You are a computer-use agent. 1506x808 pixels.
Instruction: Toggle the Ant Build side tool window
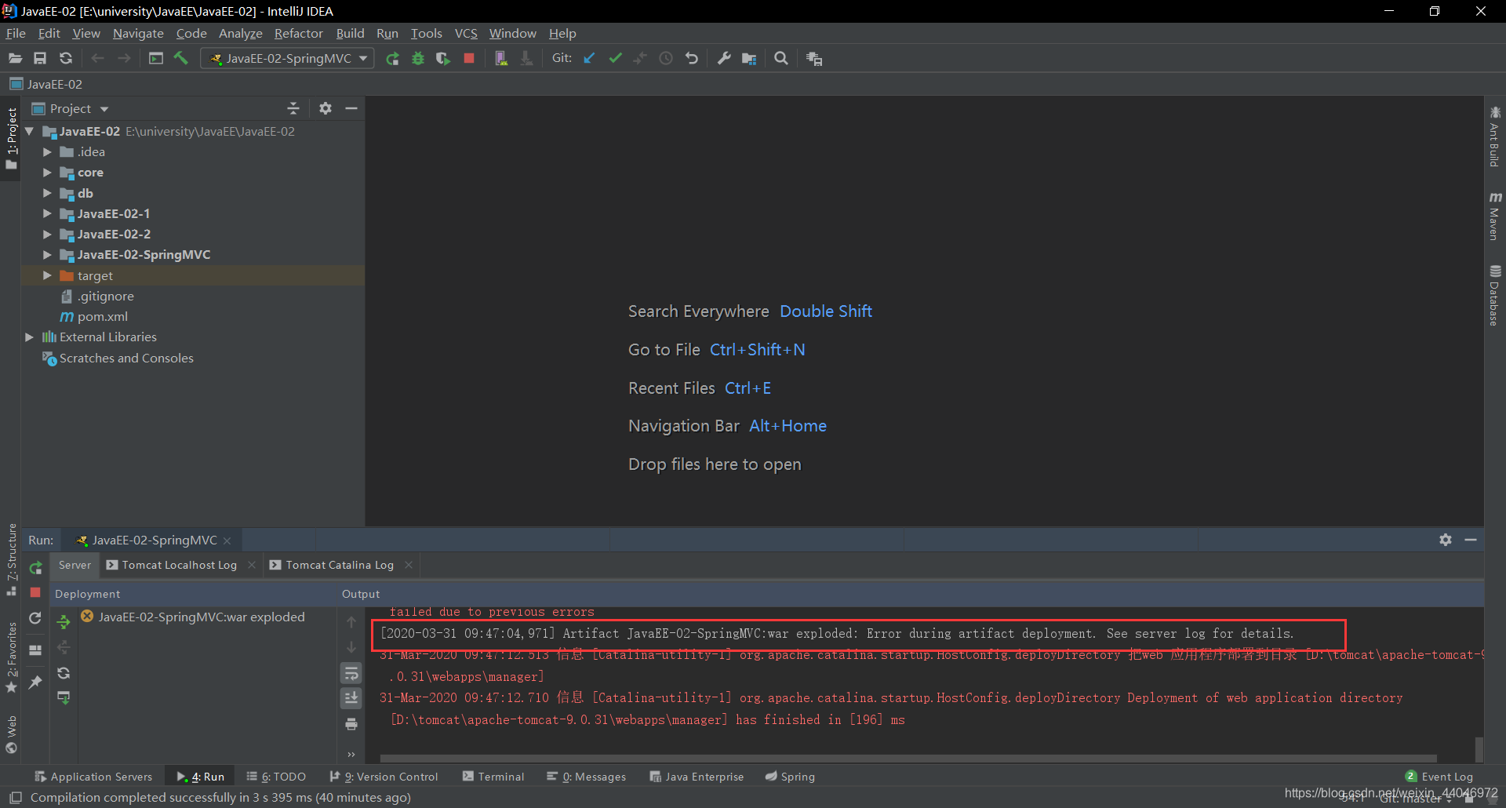[x=1495, y=136]
